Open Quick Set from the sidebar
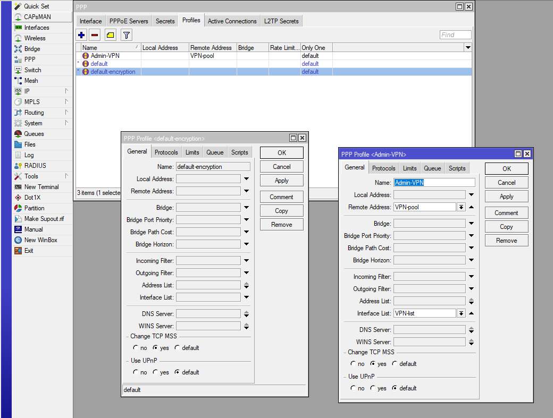553x418 pixels. pos(36,6)
